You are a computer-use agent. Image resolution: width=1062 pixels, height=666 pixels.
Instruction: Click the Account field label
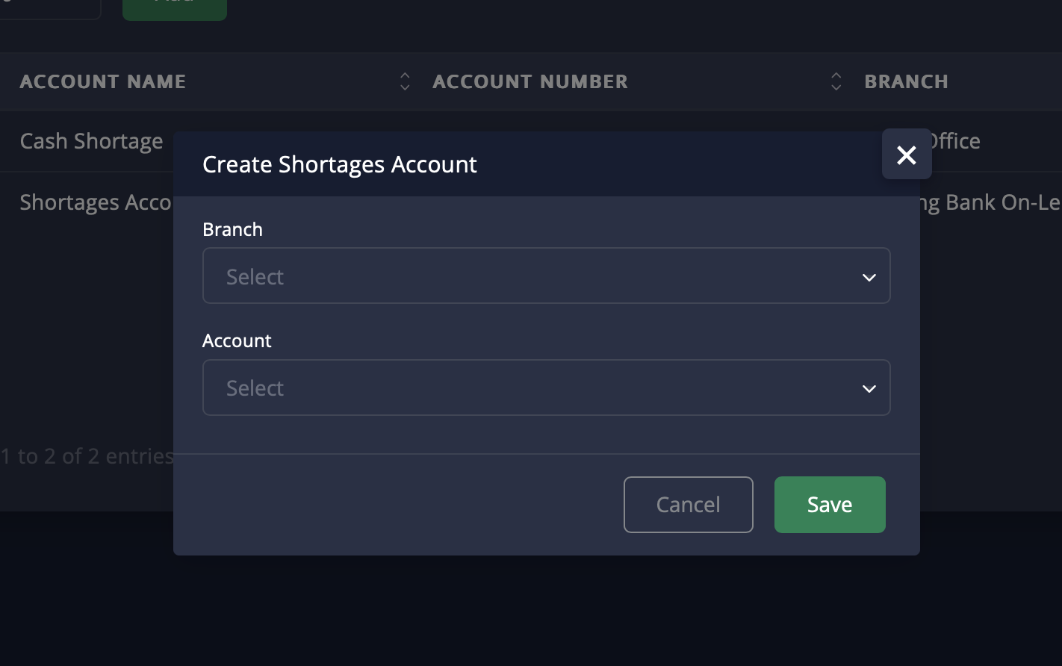pos(237,340)
